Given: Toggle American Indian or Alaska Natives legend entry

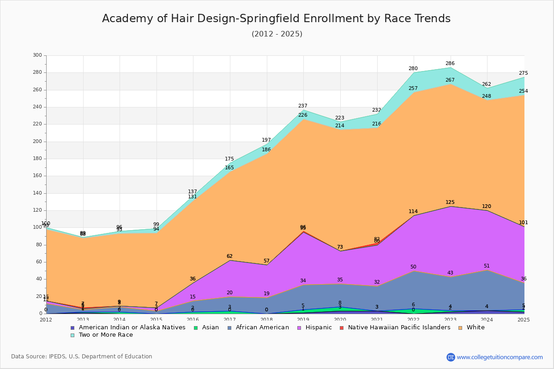Looking at the screenshot, I should coord(132,327).
